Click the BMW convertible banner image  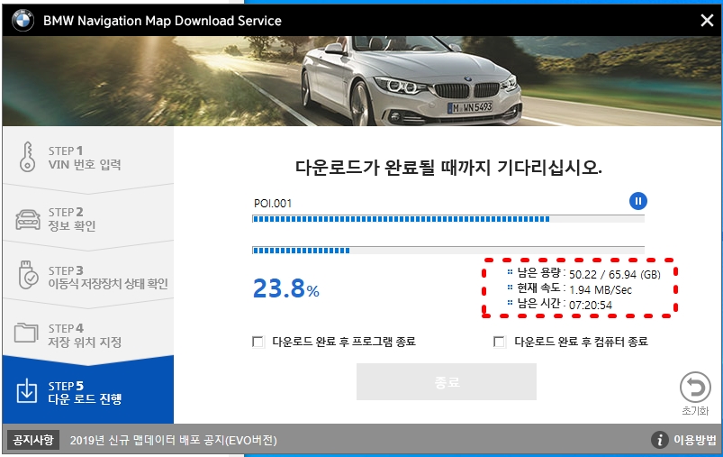[362, 81]
